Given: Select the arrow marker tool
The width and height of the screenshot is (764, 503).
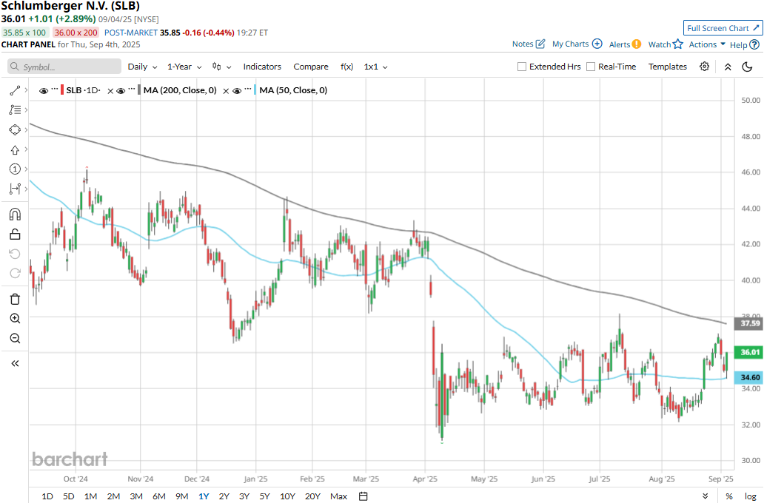Looking at the screenshot, I should tap(15, 149).
